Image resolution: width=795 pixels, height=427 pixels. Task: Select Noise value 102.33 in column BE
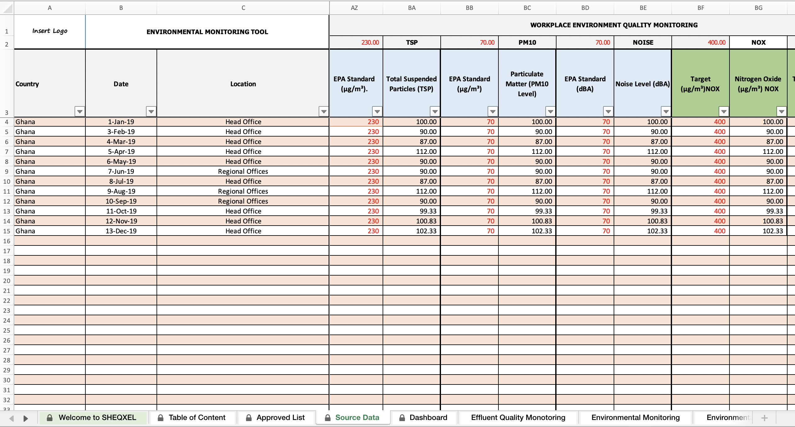click(643, 231)
